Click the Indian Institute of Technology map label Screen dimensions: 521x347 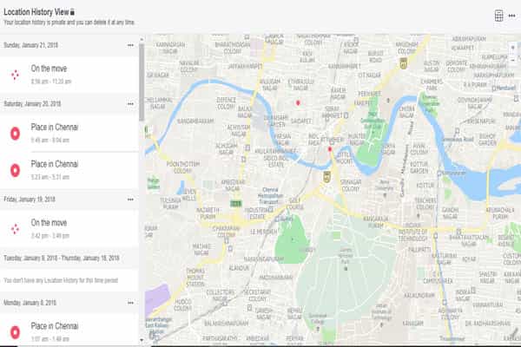(413, 232)
